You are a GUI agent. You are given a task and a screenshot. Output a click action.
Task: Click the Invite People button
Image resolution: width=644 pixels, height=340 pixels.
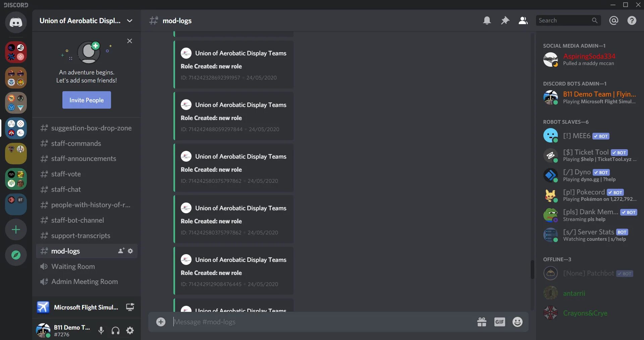[87, 100]
